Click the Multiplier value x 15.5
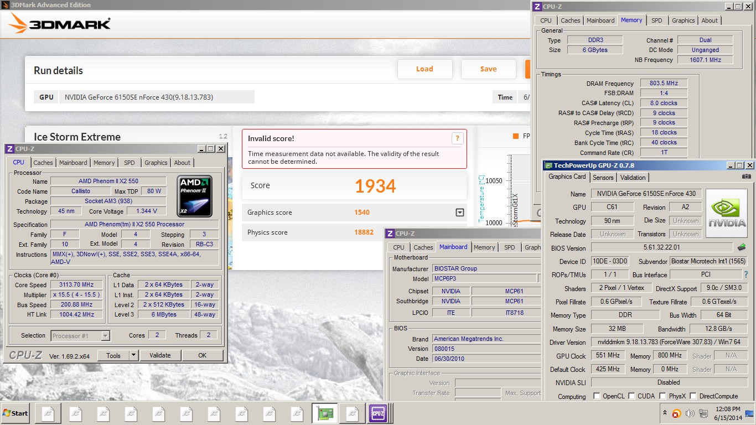Image resolution: width=756 pixels, height=425 pixels. point(77,295)
